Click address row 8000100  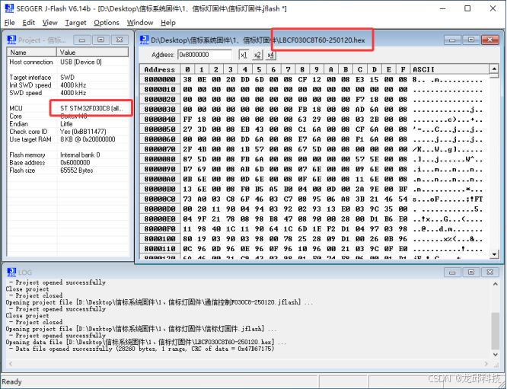pos(160,238)
